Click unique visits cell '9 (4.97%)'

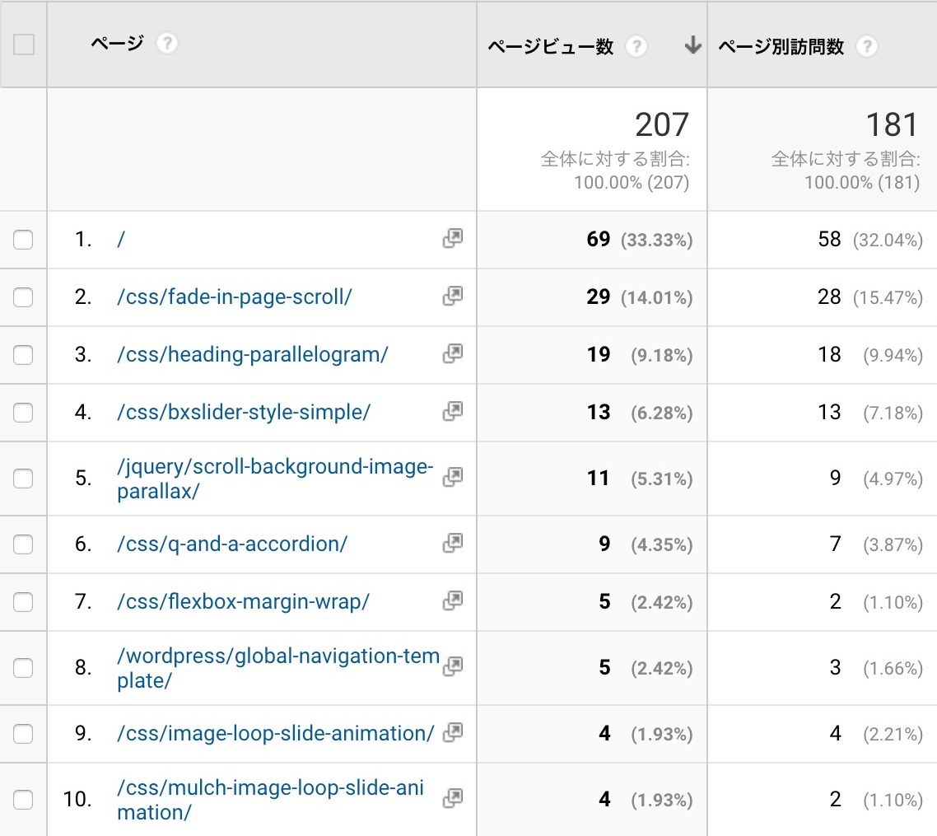click(x=876, y=478)
